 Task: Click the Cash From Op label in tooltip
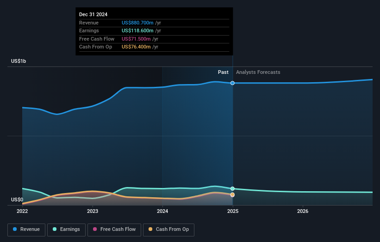tap(95, 47)
